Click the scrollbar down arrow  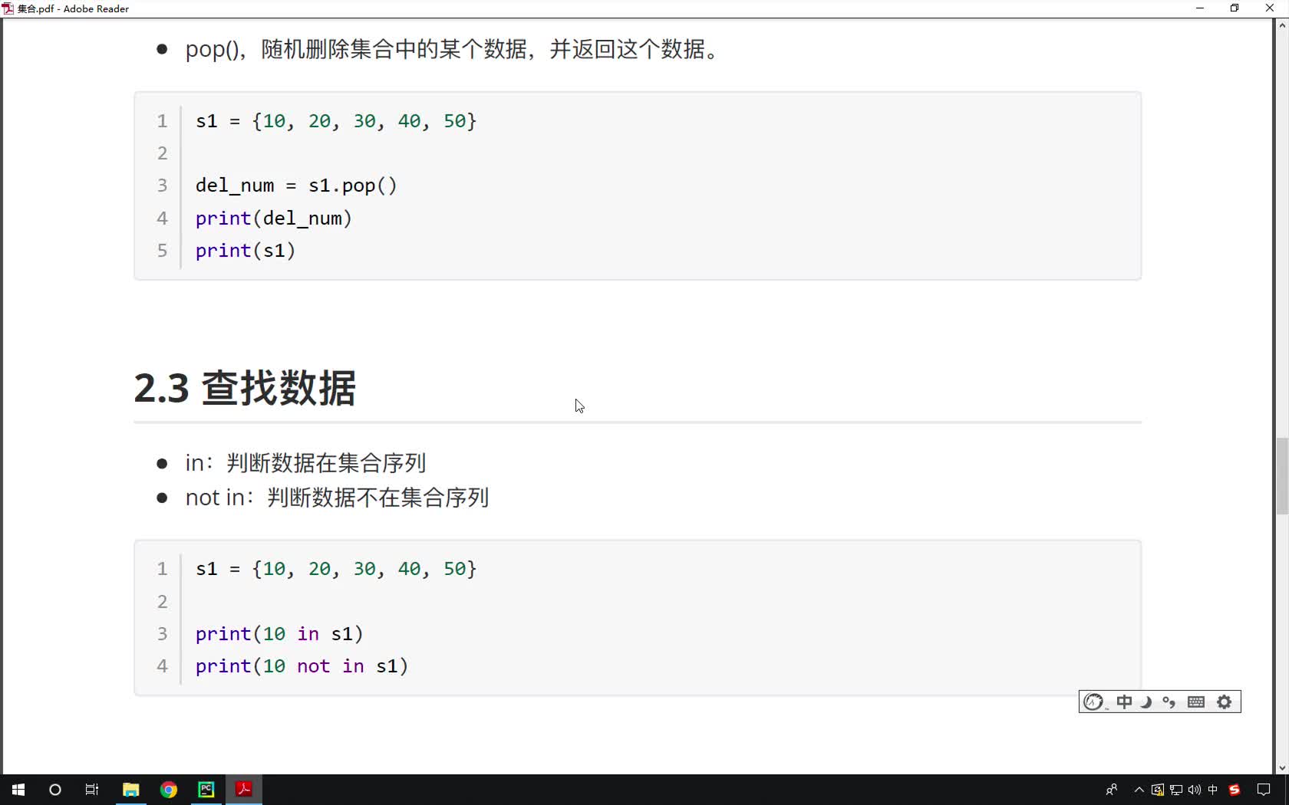coord(1282,767)
